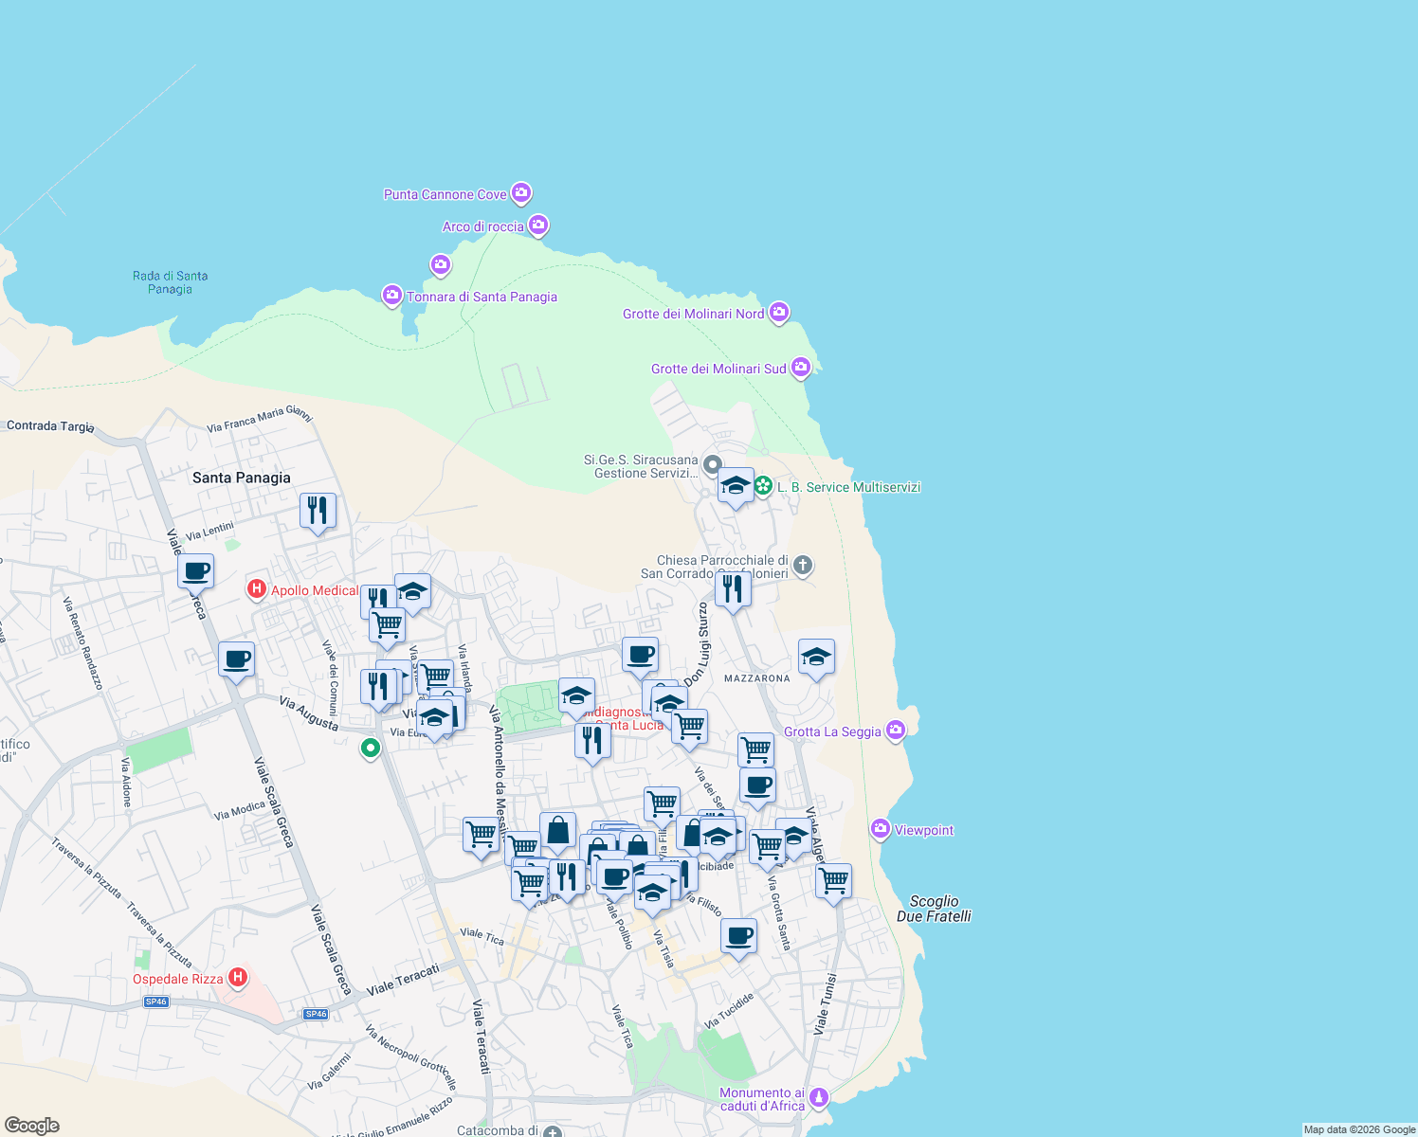Select the restaurant fork icon near Don Luigi Sturzo
Screen dimensions: 1418x1137
(735, 591)
